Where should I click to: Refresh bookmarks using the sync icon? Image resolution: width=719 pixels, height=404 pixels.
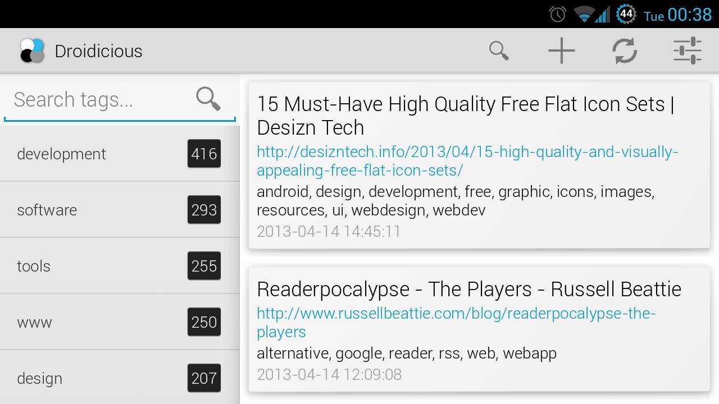pos(625,50)
